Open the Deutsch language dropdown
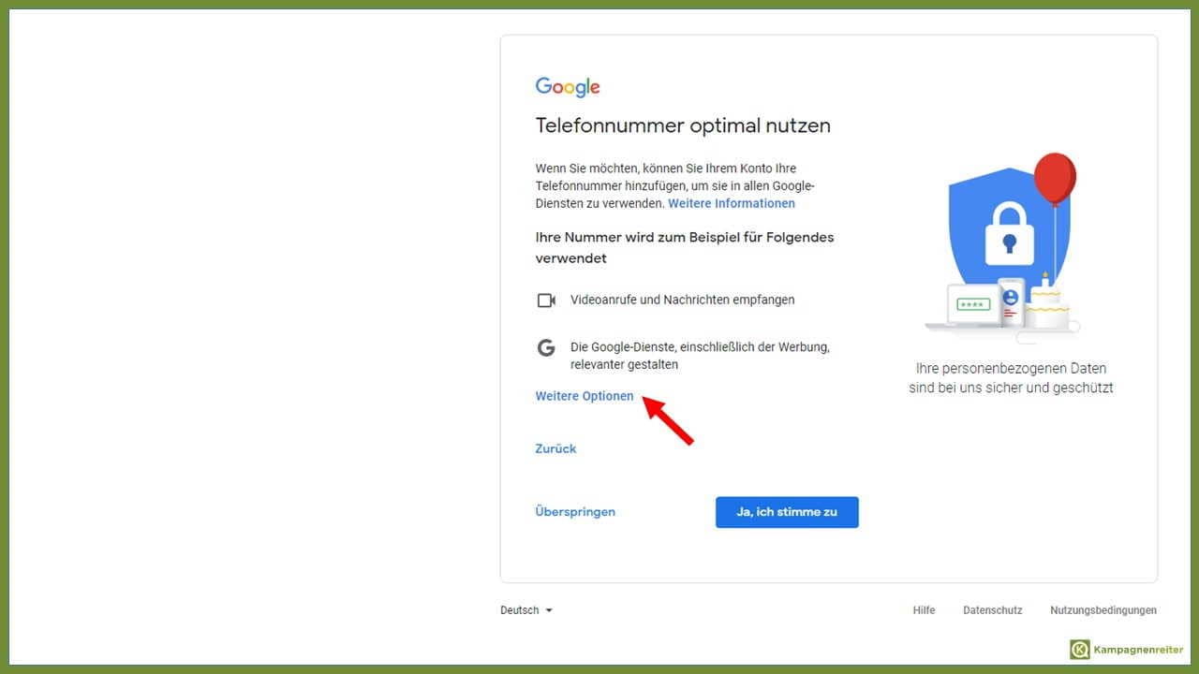 pos(526,610)
